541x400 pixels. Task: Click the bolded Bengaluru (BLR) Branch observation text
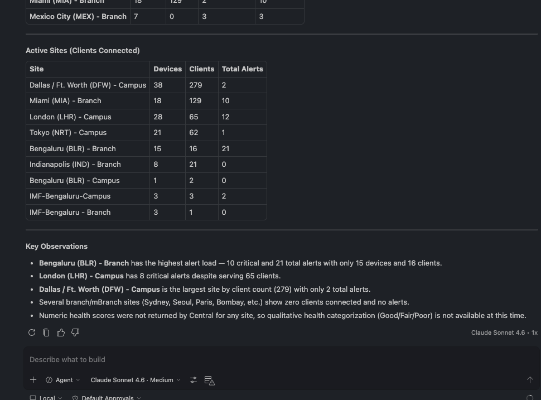click(x=84, y=263)
